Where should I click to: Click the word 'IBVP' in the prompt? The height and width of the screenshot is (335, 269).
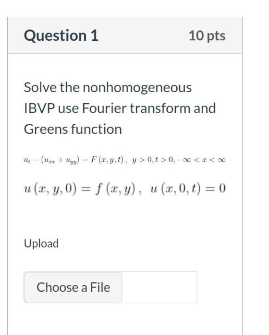tap(39, 108)
